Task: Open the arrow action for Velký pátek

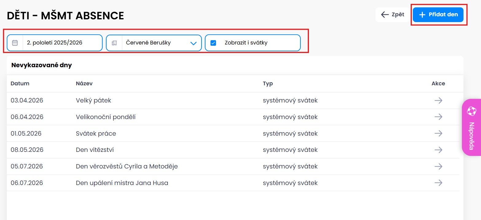Action: point(438,100)
